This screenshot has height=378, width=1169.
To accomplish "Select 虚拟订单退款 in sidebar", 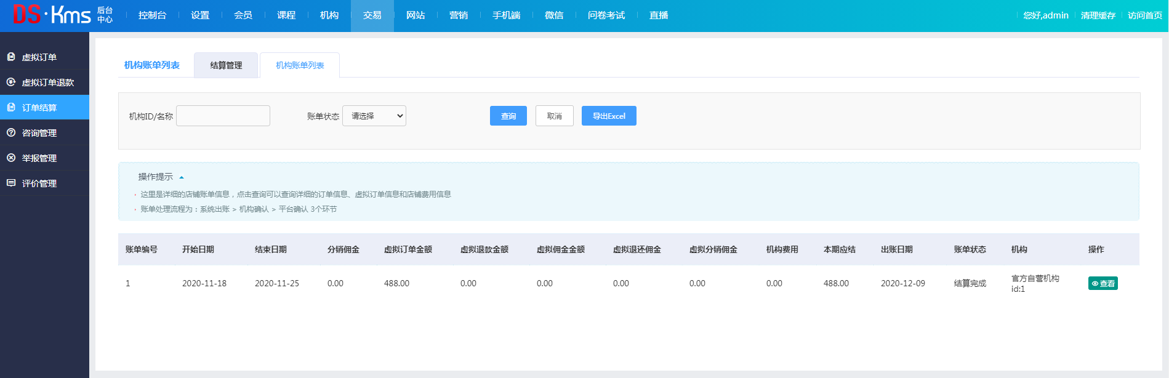I will click(44, 82).
